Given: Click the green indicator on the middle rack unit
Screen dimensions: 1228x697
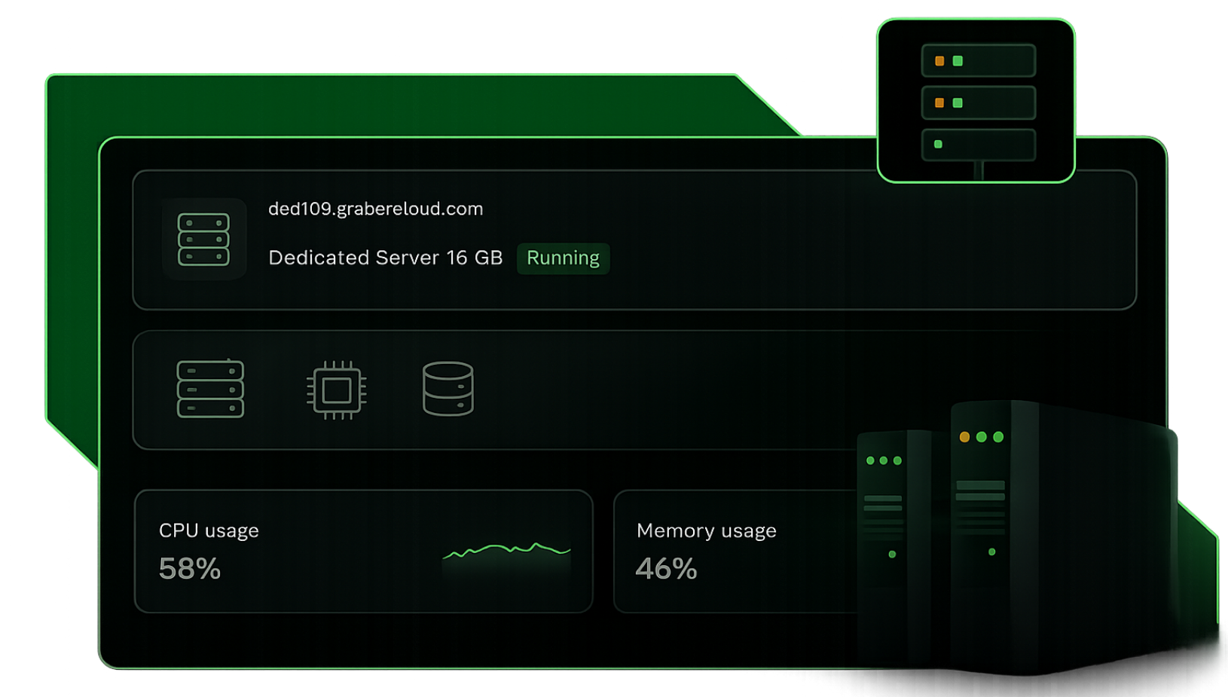Looking at the screenshot, I should point(958,102).
